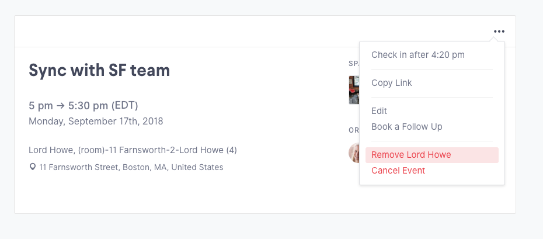
Task: Open the 11 Farnsworth Street address
Action: (131, 167)
